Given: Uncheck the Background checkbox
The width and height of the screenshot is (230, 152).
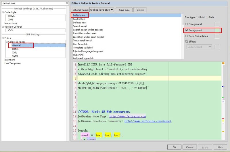Looking at the screenshot, I should click(x=187, y=30).
